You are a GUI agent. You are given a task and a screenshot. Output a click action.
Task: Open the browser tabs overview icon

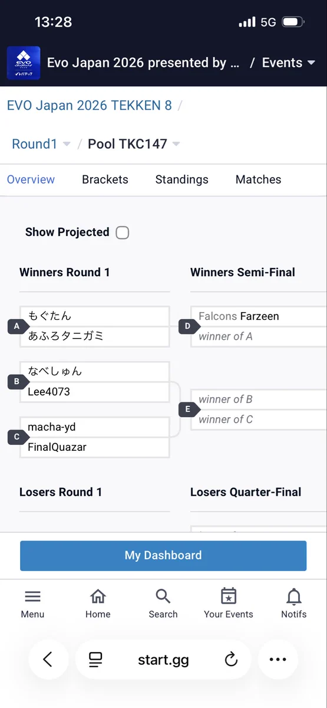(95, 660)
